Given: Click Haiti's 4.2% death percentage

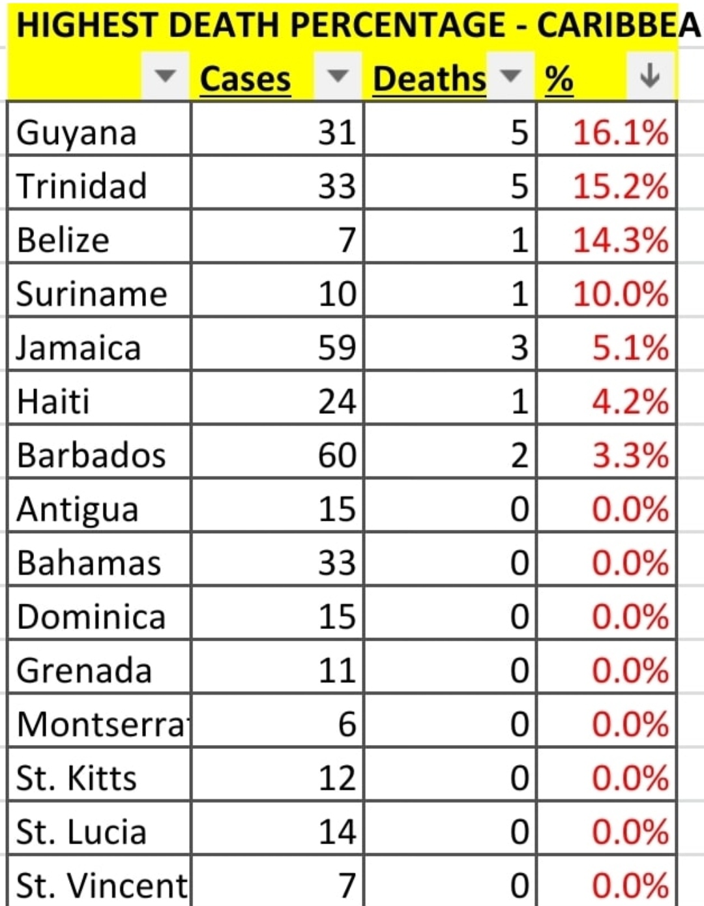Looking at the screenshot, I should (606, 402).
